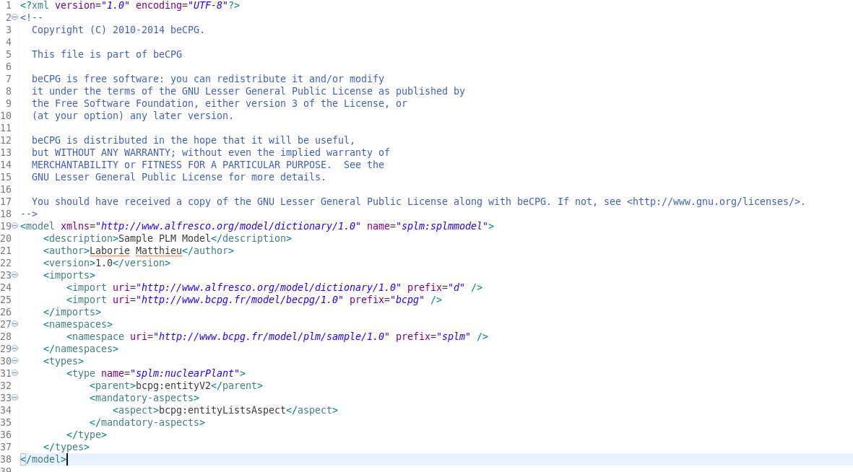Viewport: 853px width, 472px height.
Task: Click the closing </imports> tag
Action: click(x=72, y=312)
